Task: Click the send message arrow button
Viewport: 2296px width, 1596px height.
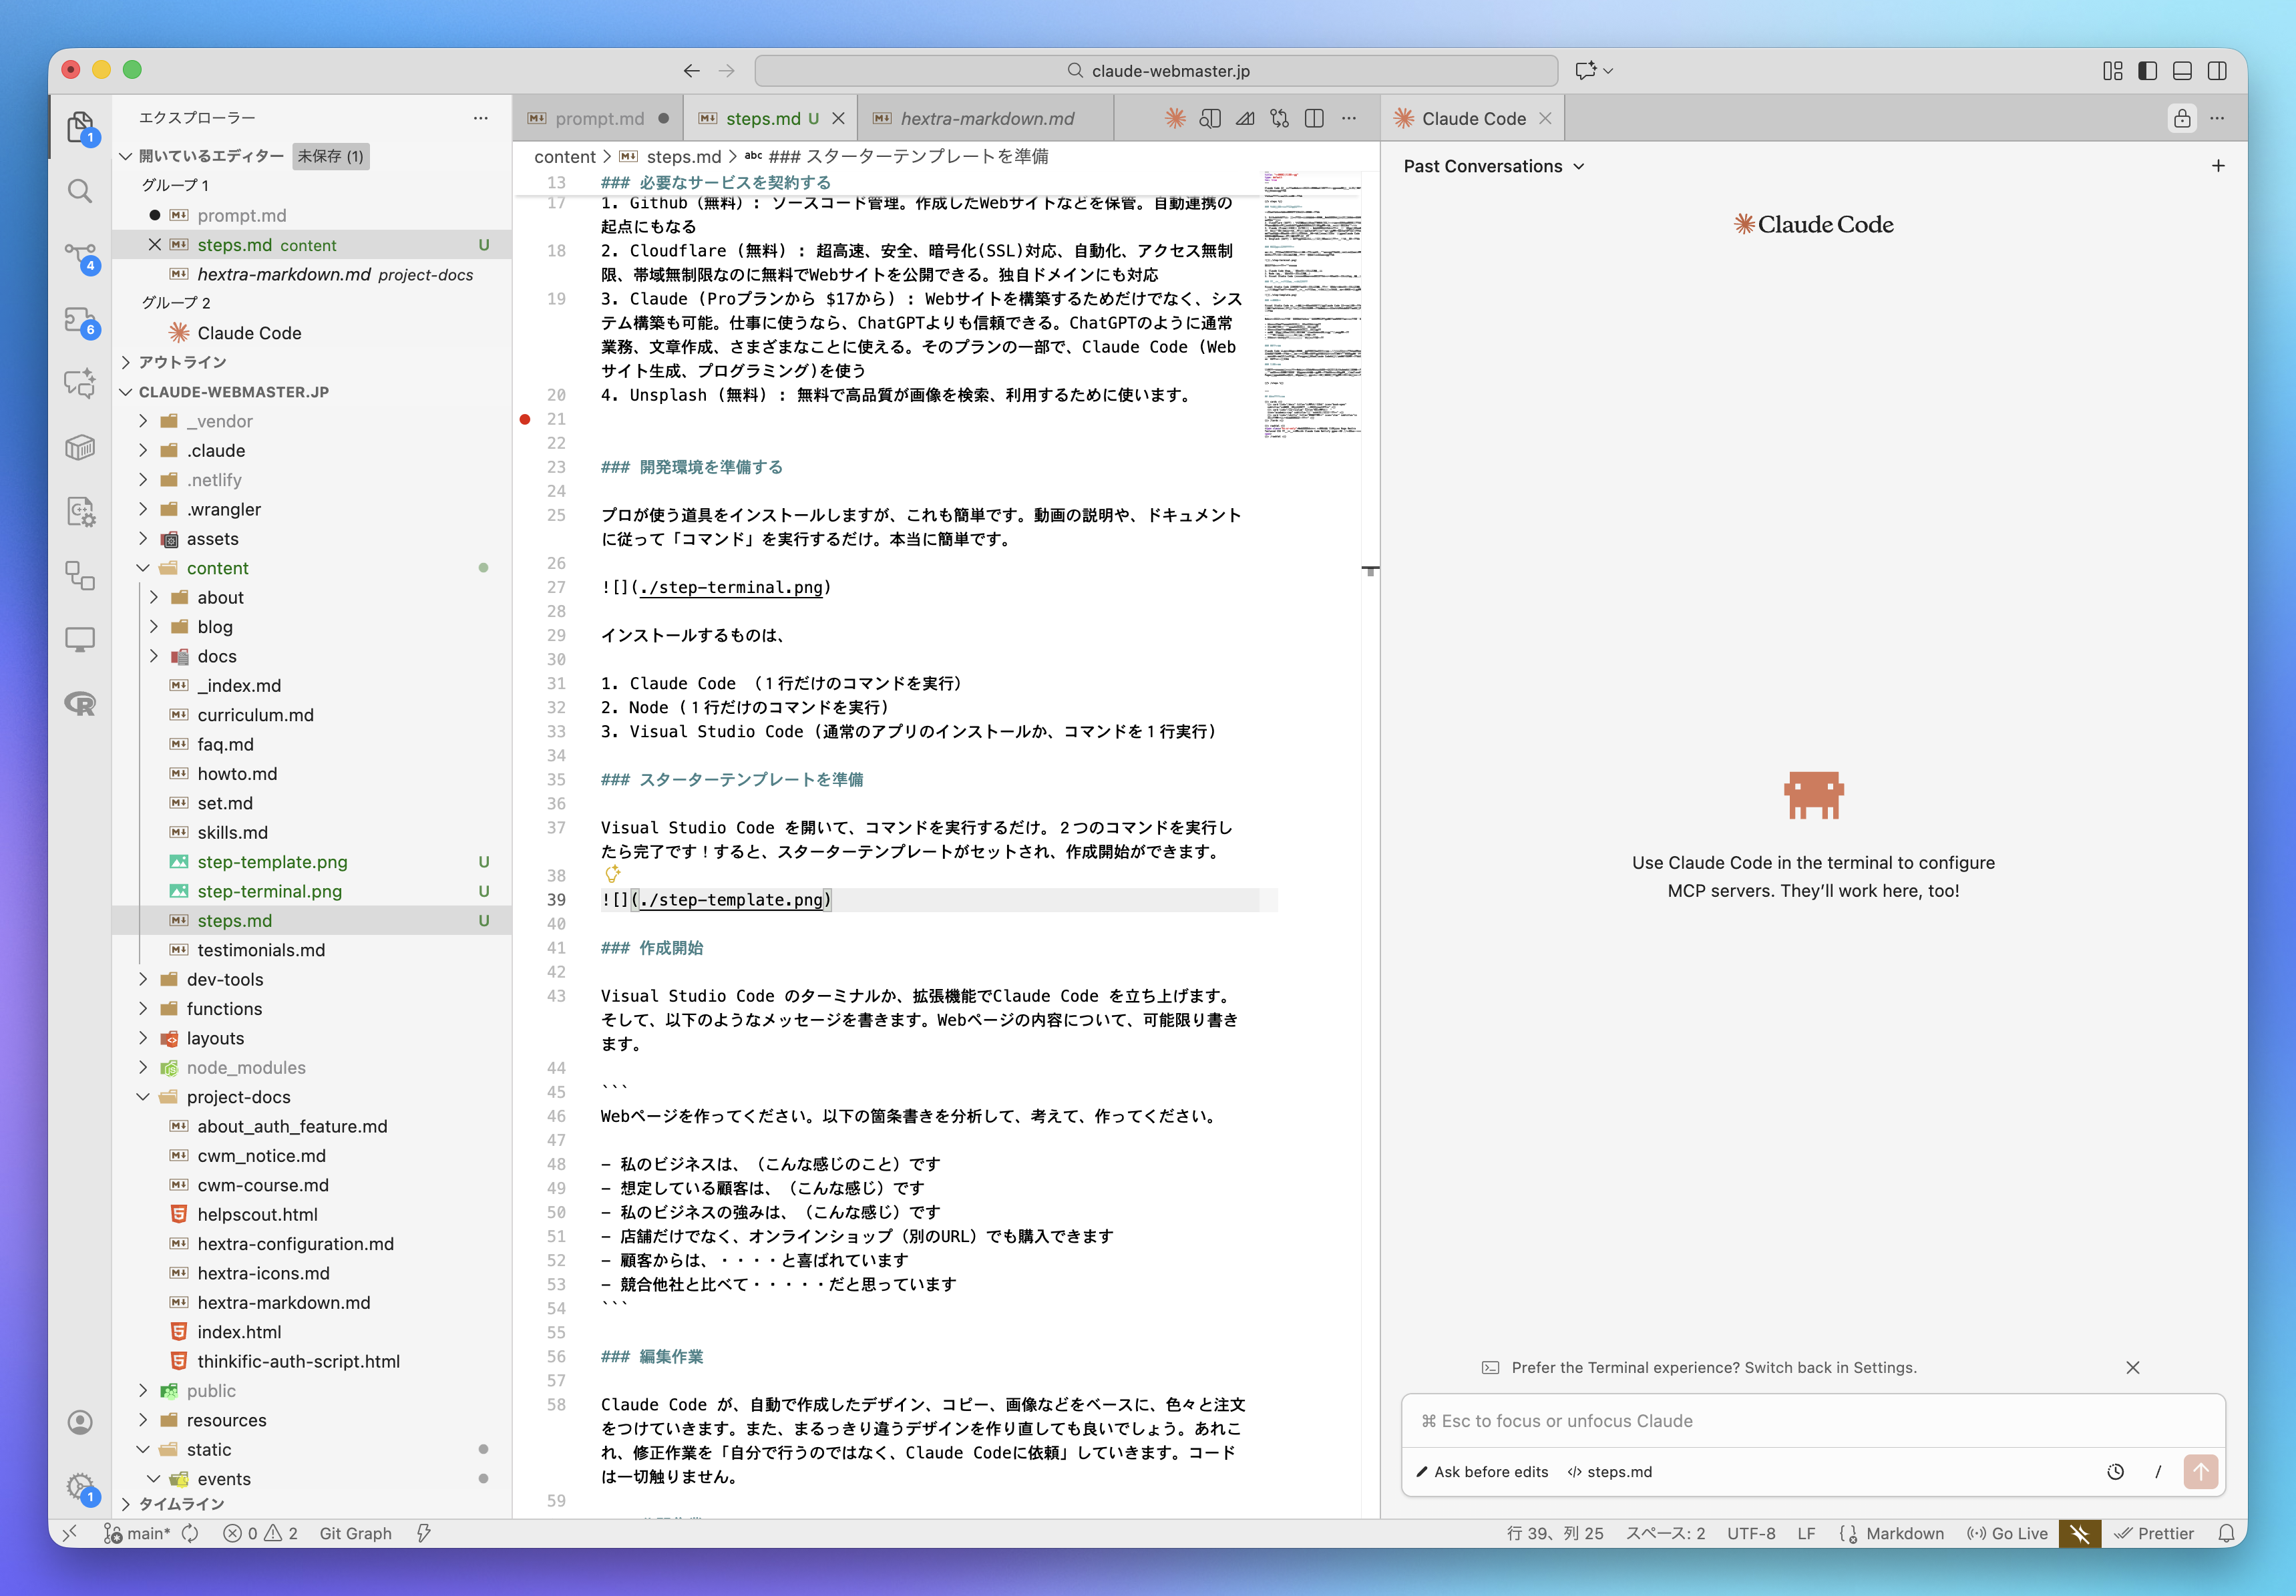Action: click(2200, 1471)
